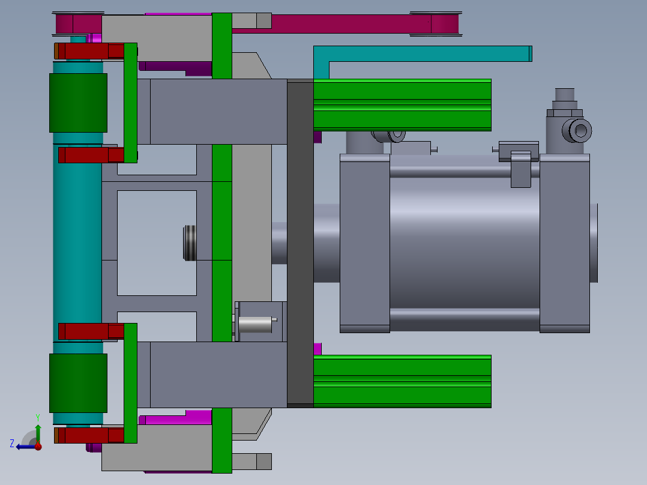Pick the small silver pin near the plate
The height and width of the screenshot is (485, 647).
pos(256,325)
